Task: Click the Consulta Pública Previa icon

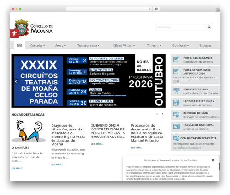Action: [176, 138]
